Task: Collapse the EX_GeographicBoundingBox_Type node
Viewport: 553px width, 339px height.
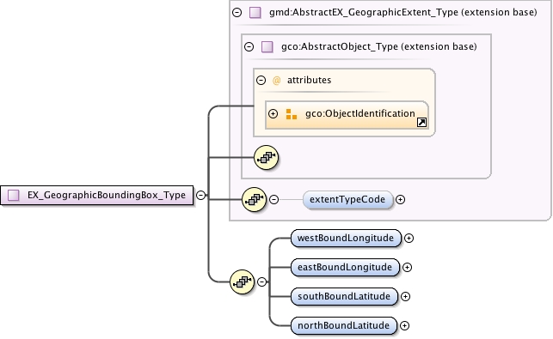Action: point(200,195)
